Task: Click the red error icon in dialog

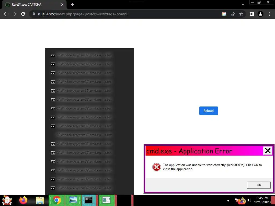Action: pyautogui.click(x=157, y=167)
